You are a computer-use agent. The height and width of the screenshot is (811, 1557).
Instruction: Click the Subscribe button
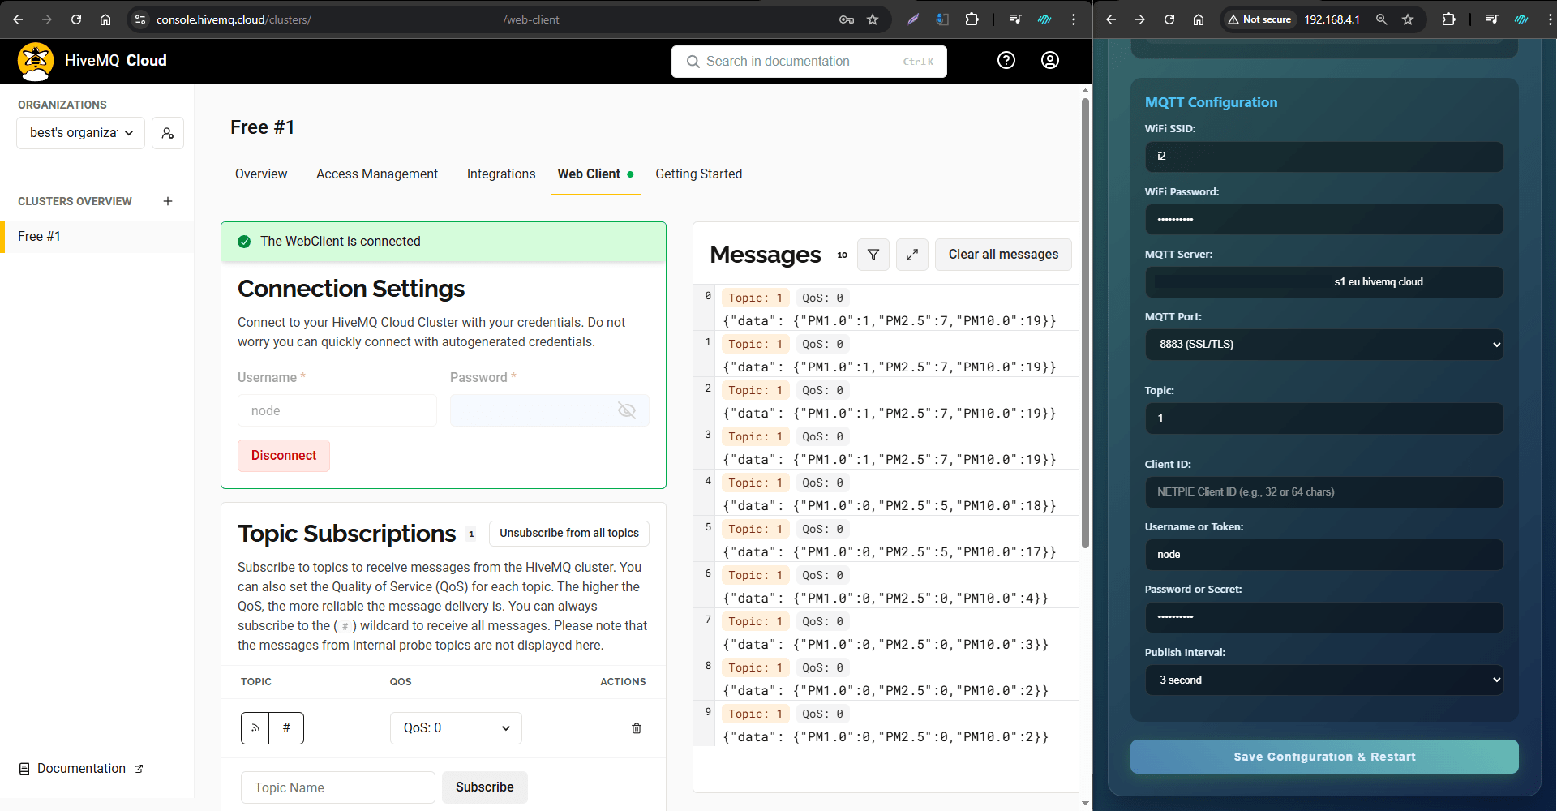click(485, 787)
